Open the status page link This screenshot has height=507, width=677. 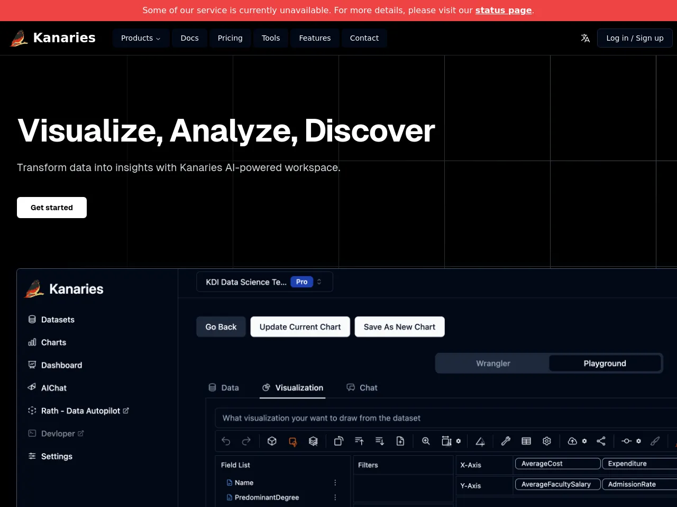pos(503,11)
